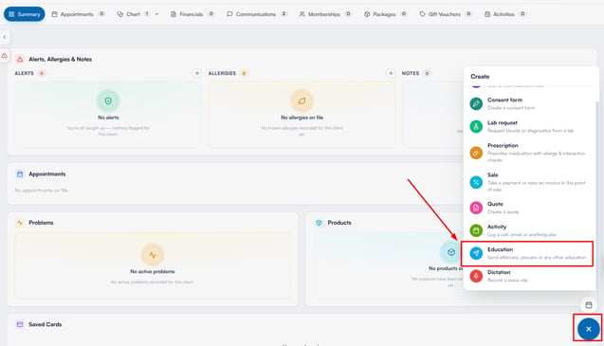604x346 pixels.
Task: Select Prescription in the Create menu
Action: 530,153
